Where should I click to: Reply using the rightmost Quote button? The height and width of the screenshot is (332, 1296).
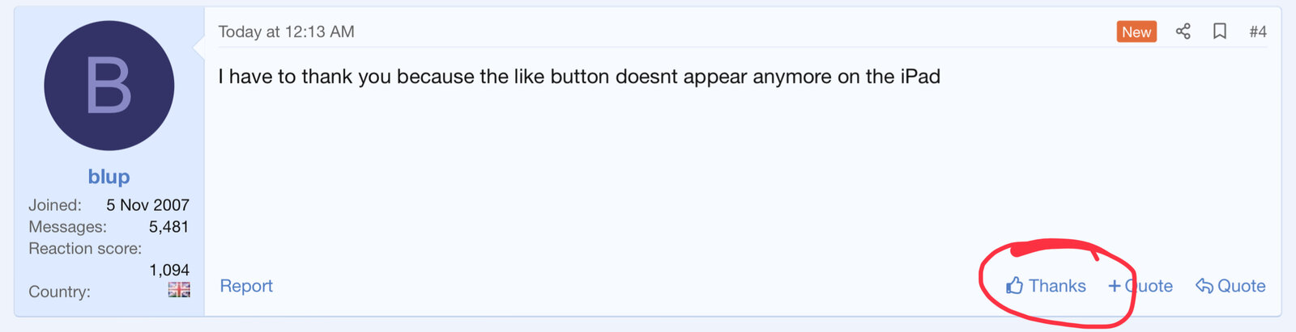click(1240, 286)
